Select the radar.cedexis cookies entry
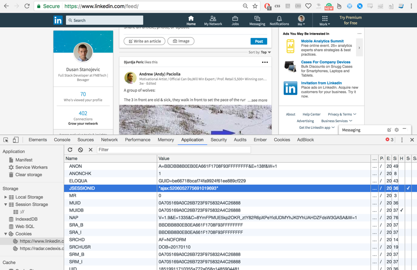The image size is (417, 270). (x=39, y=249)
